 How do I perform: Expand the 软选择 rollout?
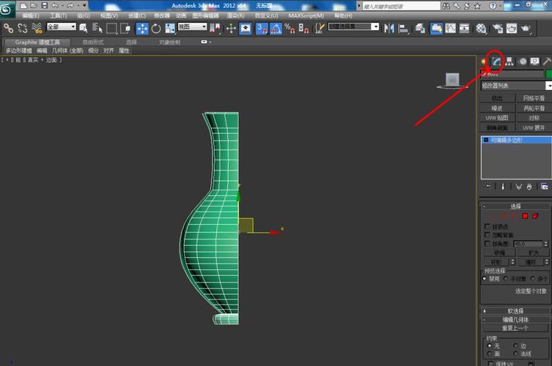[x=516, y=310]
